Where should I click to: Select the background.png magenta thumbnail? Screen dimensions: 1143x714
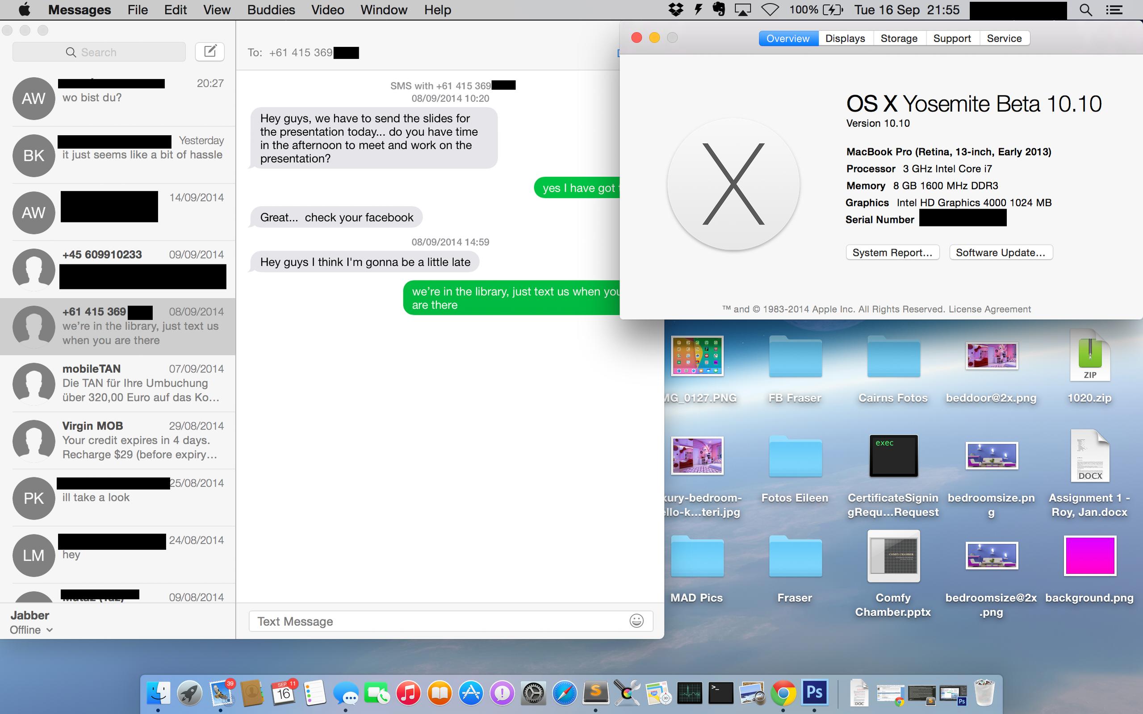(x=1090, y=555)
